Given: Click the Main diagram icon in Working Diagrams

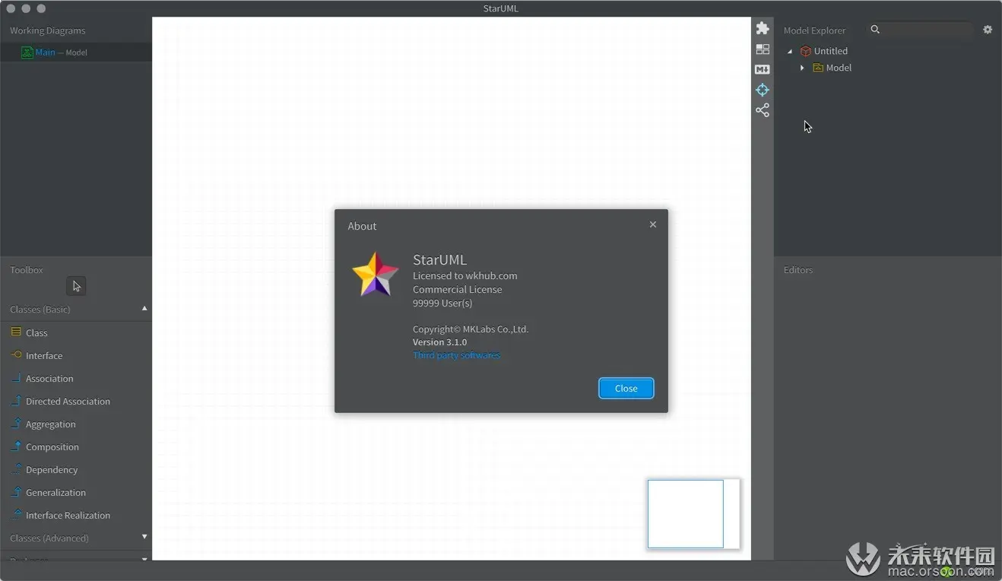Looking at the screenshot, I should pyautogui.click(x=27, y=52).
